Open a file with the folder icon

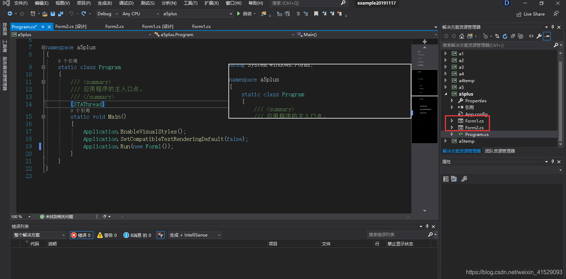pyautogui.click(x=45, y=14)
